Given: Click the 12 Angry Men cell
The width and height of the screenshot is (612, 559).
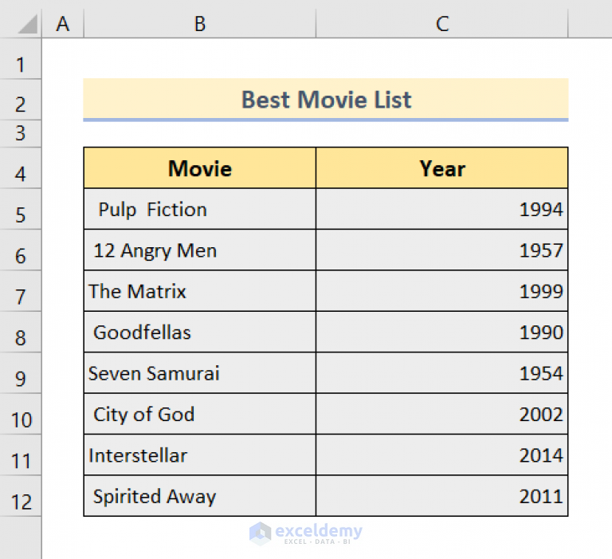Looking at the screenshot, I should (199, 250).
